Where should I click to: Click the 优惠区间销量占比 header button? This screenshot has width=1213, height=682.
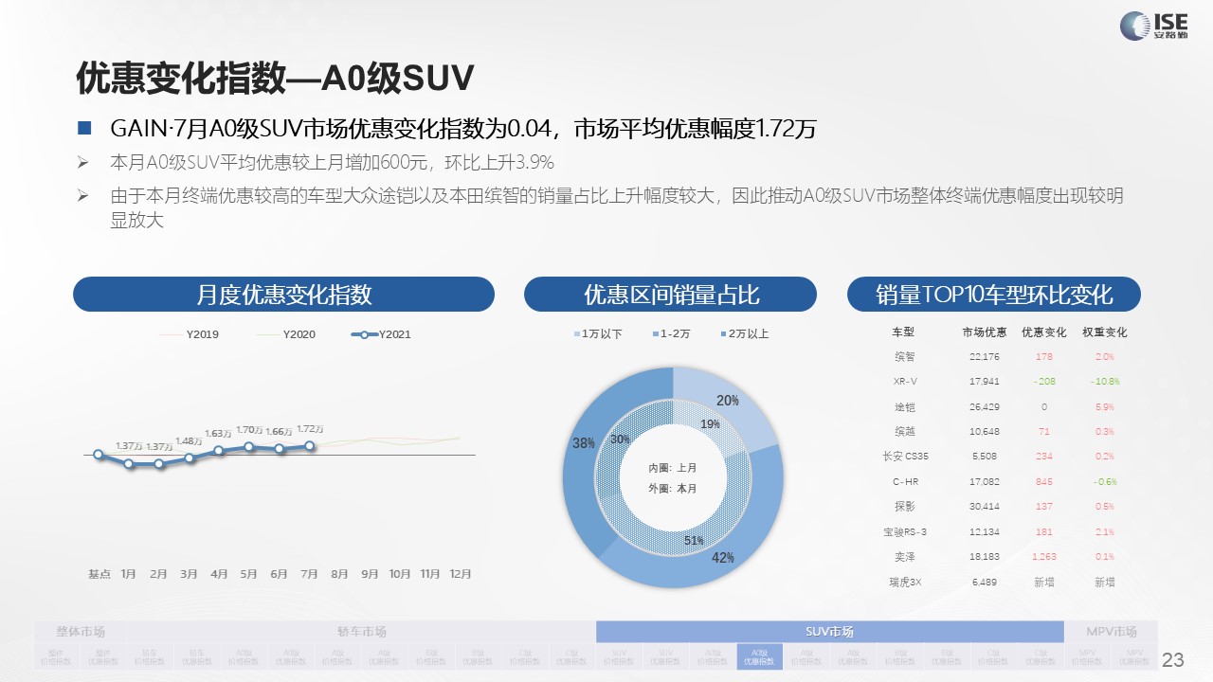coord(670,295)
